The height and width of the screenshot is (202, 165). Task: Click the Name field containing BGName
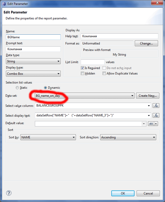tap(33, 37)
